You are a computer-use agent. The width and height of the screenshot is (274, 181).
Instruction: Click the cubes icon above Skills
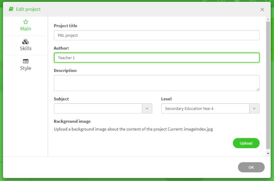25,42
